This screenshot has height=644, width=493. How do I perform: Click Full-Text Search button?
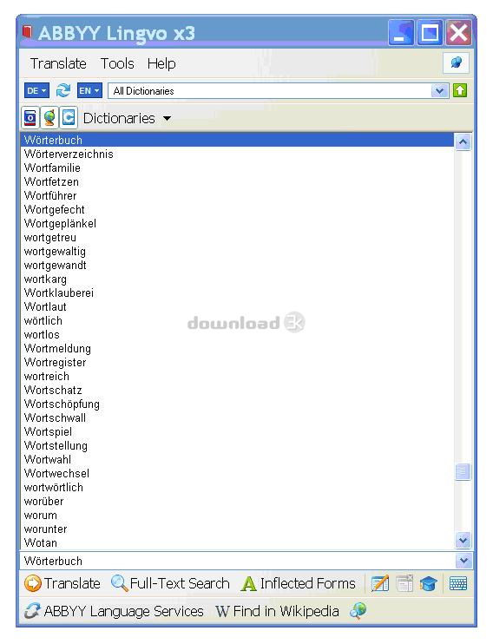[170, 583]
